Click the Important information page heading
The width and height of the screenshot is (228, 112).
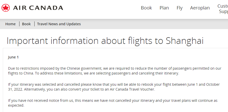click(105, 41)
